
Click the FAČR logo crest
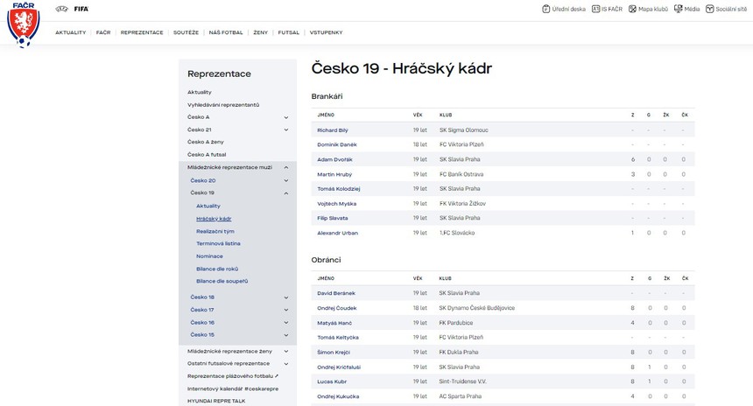[x=23, y=24]
